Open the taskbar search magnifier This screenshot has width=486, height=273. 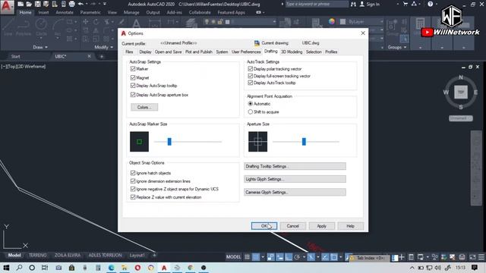click(x=19, y=268)
